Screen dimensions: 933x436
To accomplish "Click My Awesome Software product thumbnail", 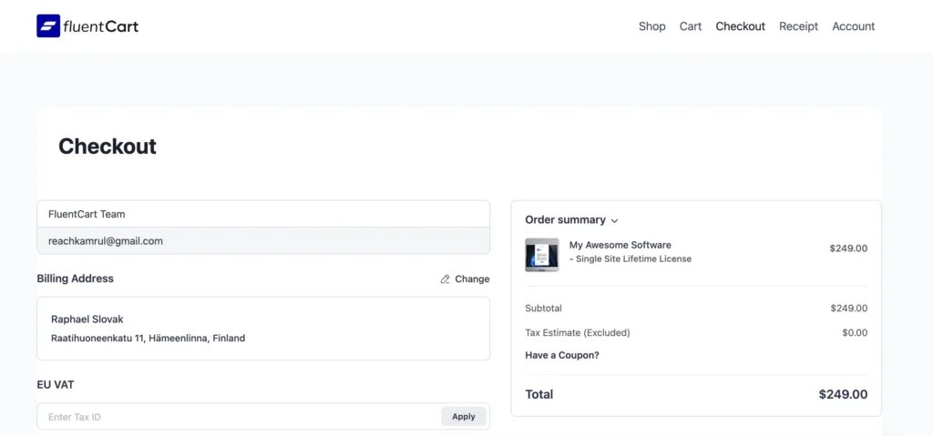I will (542, 255).
